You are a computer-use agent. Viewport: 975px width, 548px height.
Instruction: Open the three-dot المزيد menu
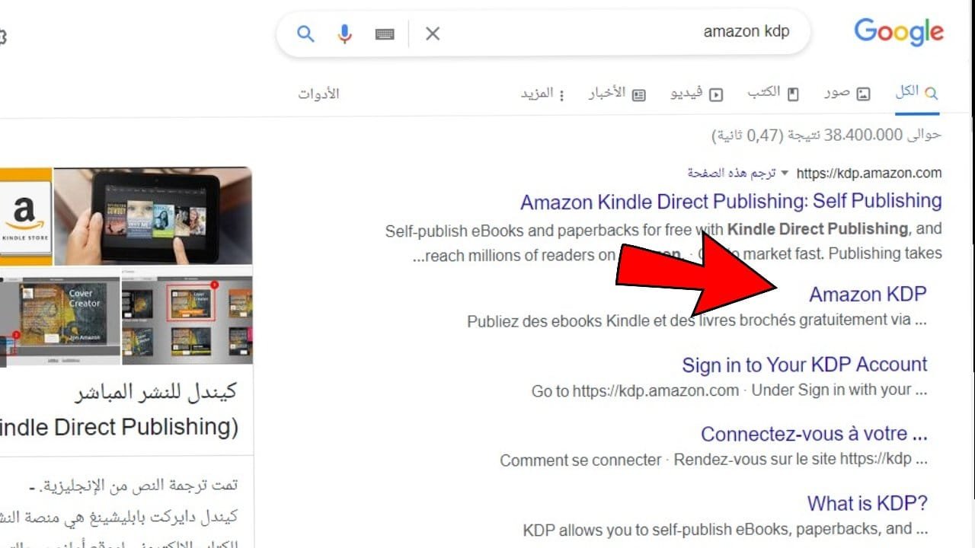coord(542,94)
